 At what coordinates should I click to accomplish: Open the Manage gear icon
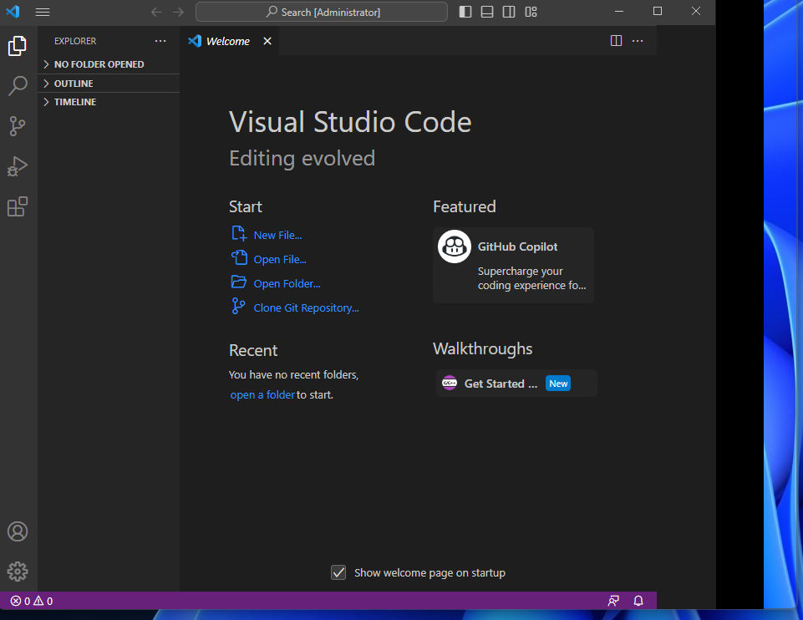pyautogui.click(x=18, y=572)
